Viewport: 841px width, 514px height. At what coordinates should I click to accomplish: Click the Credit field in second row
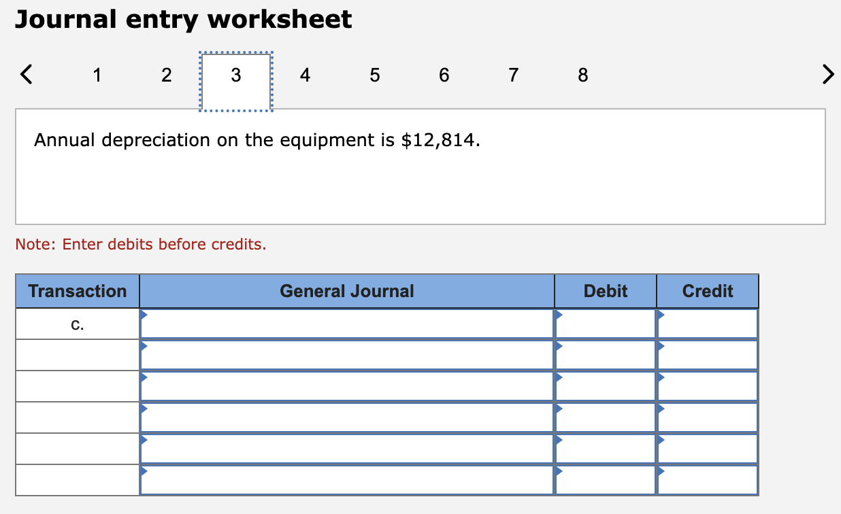[x=708, y=355]
